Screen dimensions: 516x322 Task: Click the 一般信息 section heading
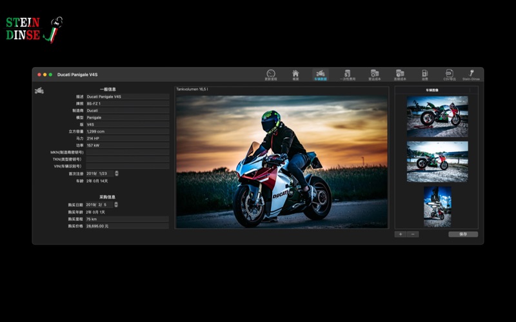point(108,90)
